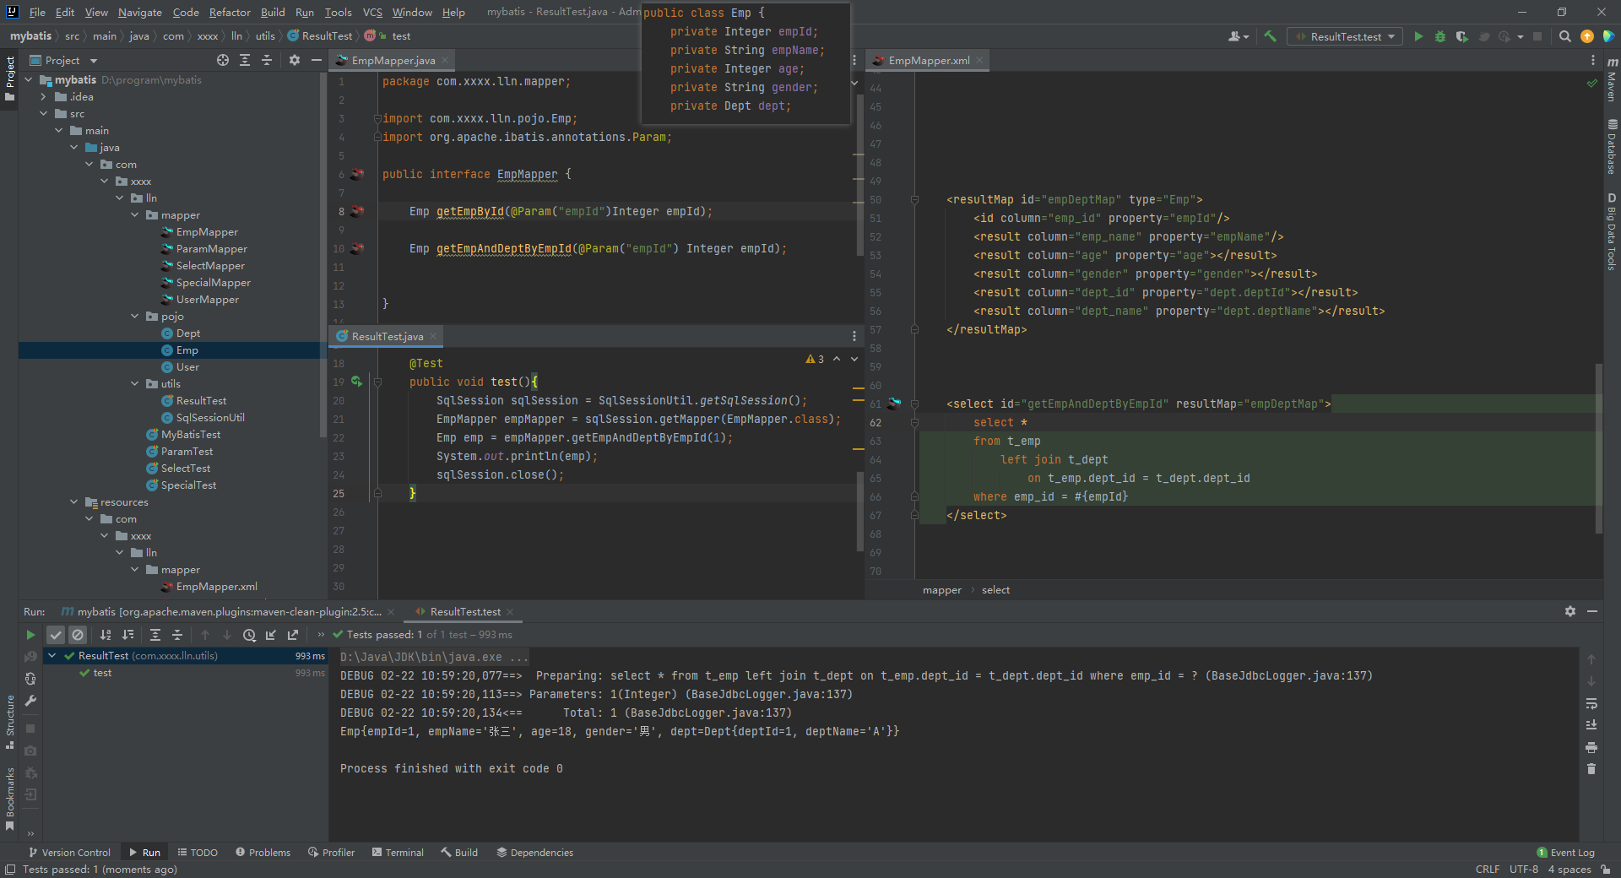The height and width of the screenshot is (878, 1621).
Task: Start debugging with the bug icon
Action: coord(1440,36)
